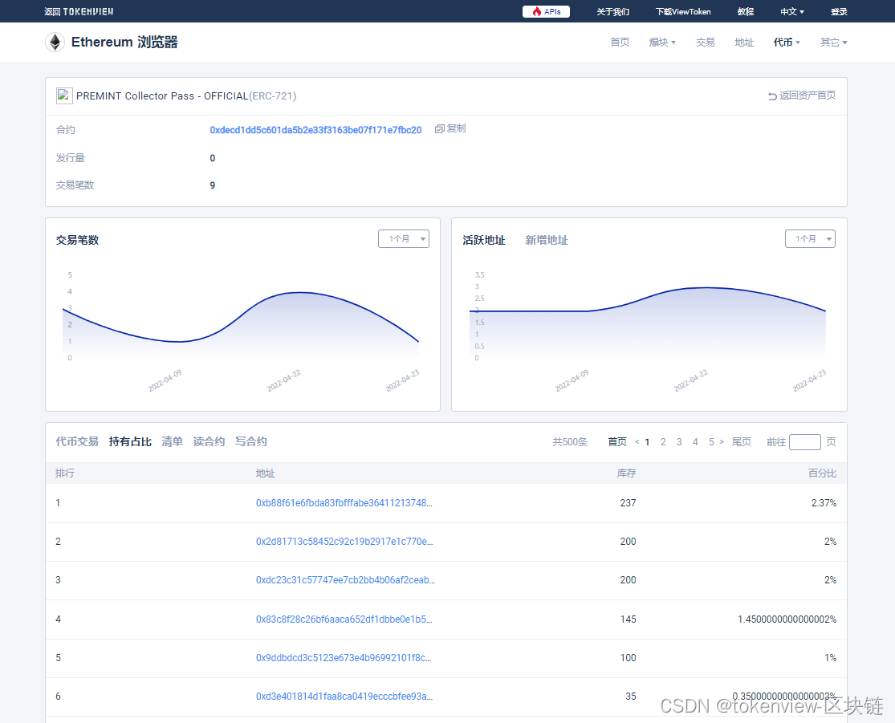Click the previous page arrow

pyautogui.click(x=637, y=441)
